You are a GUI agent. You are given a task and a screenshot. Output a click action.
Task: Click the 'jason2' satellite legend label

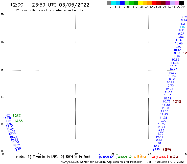click(x=106, y=156)
